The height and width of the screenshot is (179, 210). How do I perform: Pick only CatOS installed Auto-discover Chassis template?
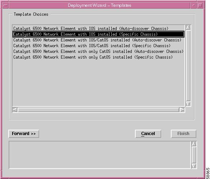click(98, 51)
